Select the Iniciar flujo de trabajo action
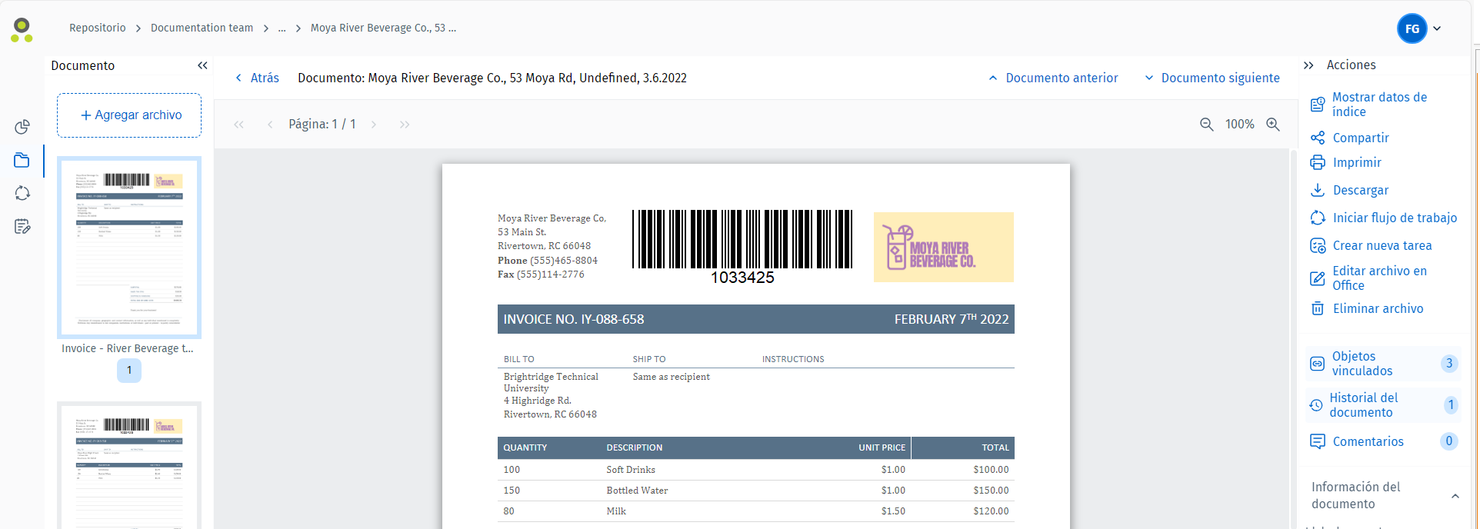The image size is (1480, 529). 1395,218
